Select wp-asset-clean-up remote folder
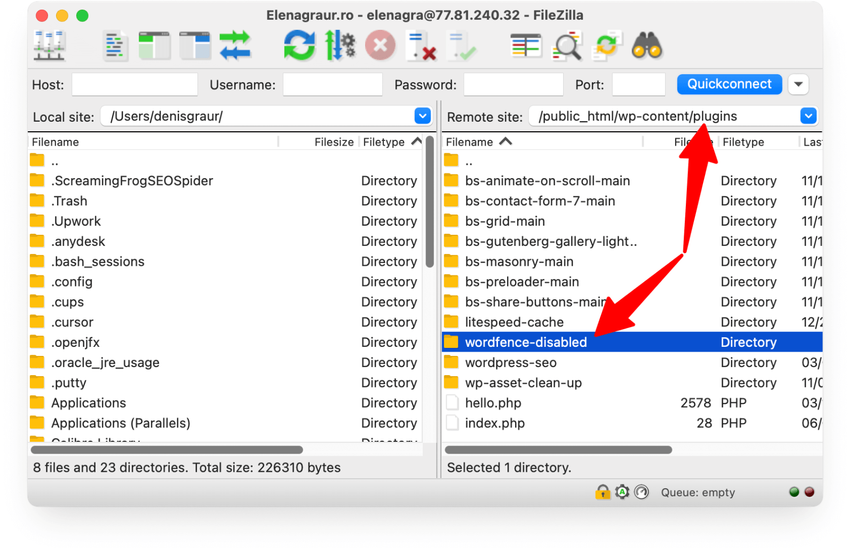Viewport: 854px width, 548px height. click(632, 383)
